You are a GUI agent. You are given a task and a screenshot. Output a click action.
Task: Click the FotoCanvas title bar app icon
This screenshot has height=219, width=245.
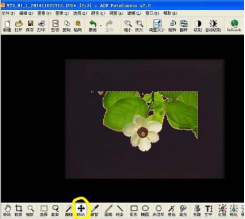(x=3, y=5)
